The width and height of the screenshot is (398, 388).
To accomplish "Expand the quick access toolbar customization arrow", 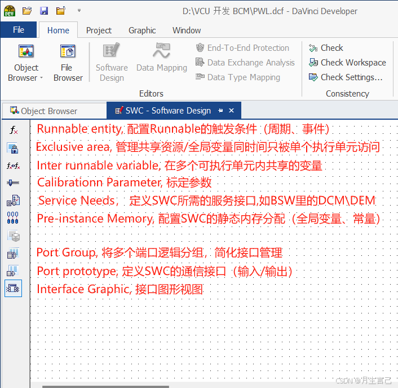I will click(79, 11).
